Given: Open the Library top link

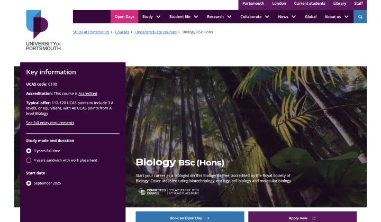Looking at the screenshot, I should point(340,3).
